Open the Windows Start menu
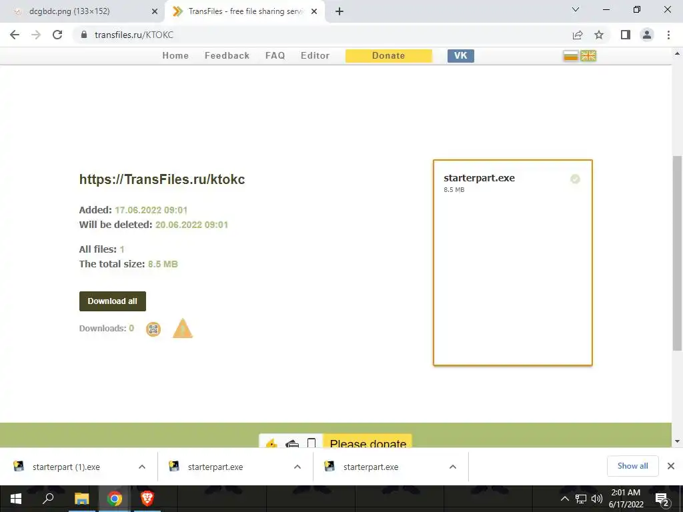The width and height of the screenshot is (683, 512). click(x=16, y=499)
